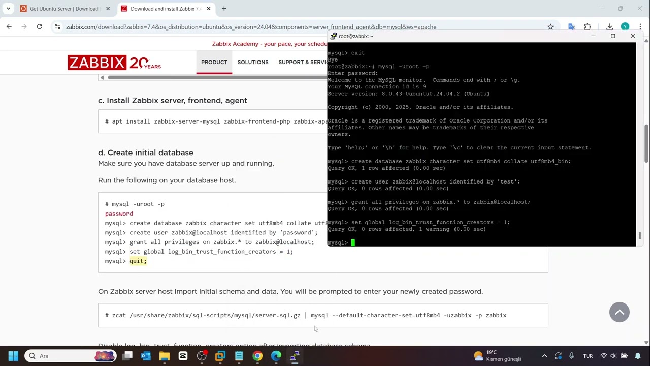The height and width of the screenshot is (366, 650).
Task: Open Google Translate icon in toolbar
Action: [571, 27]
